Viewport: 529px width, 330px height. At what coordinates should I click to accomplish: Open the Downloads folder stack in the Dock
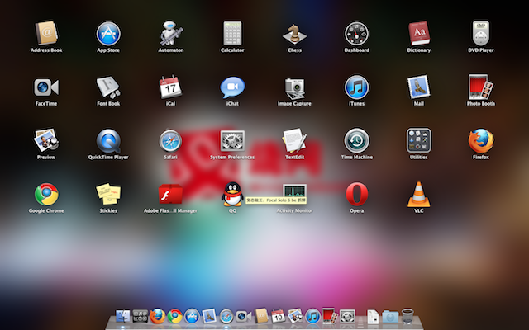tap(390, 317)
